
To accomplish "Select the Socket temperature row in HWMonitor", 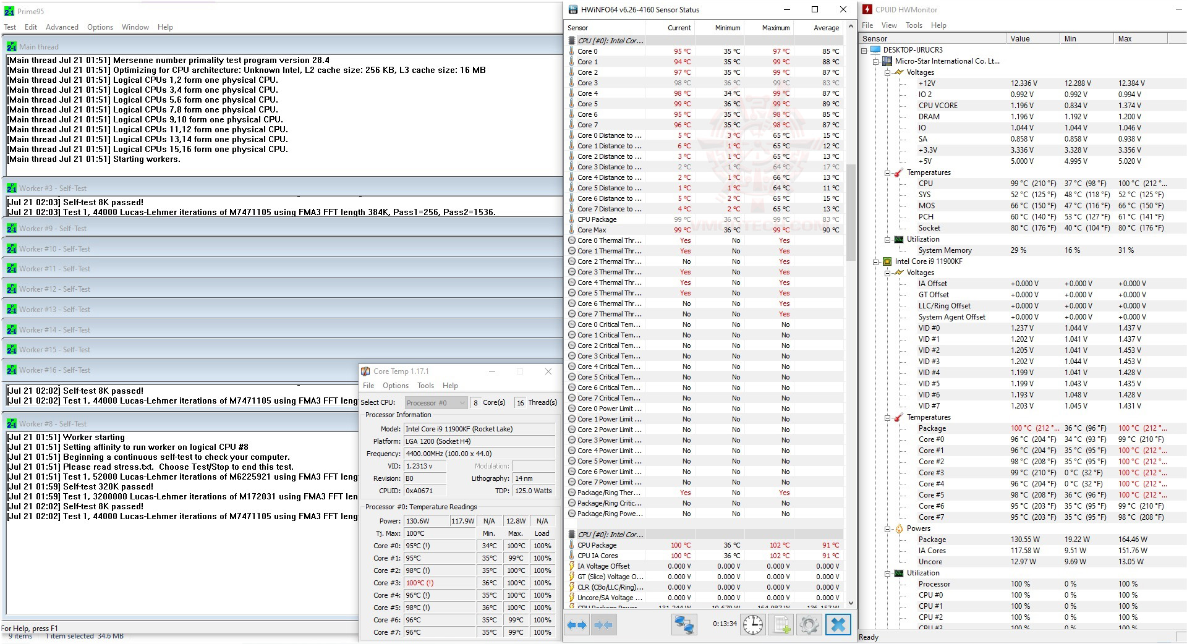I will 1023,228.
